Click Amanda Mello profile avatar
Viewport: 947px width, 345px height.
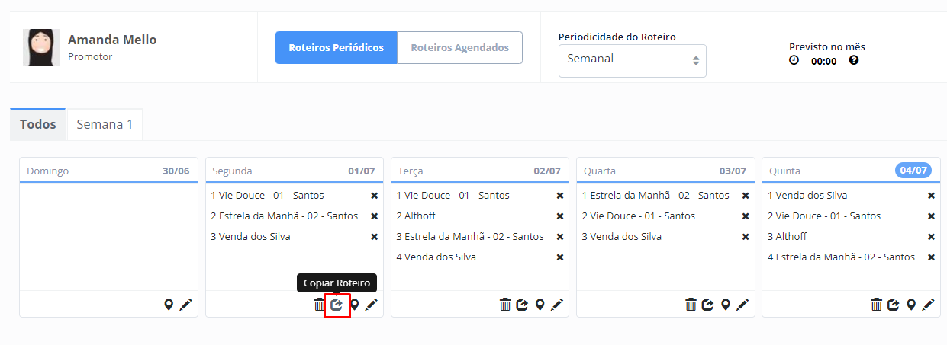41,47
